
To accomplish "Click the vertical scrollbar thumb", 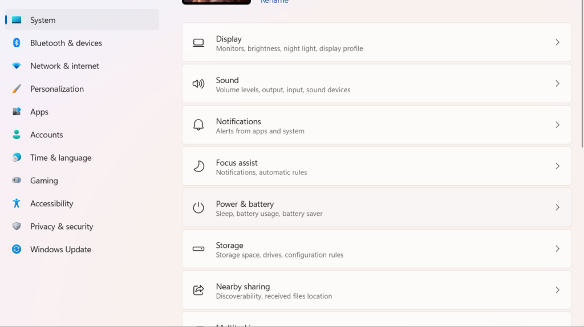I will (582, 73).
